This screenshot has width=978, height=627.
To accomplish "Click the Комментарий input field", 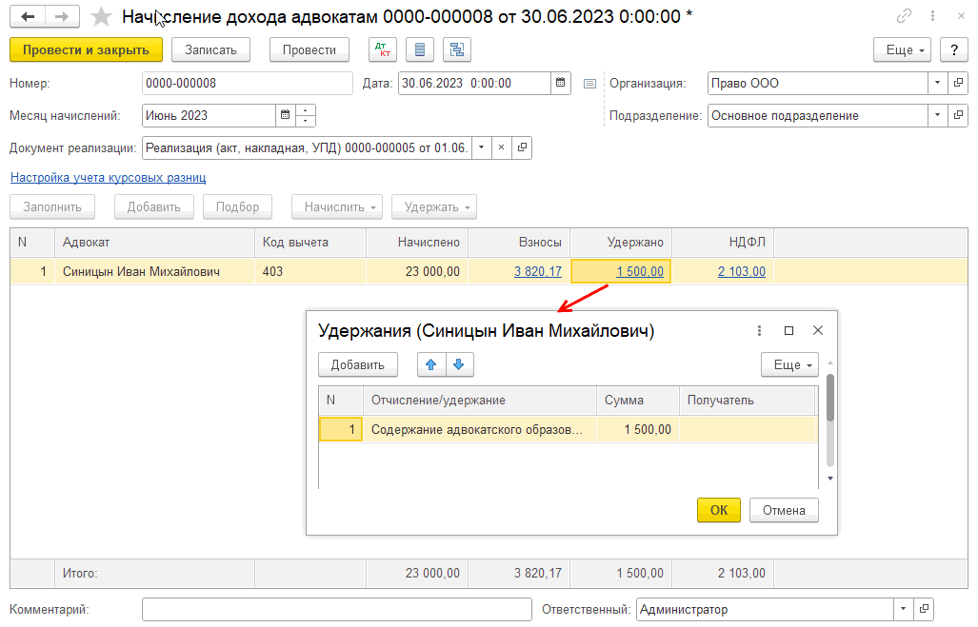I will click(336, 609).
